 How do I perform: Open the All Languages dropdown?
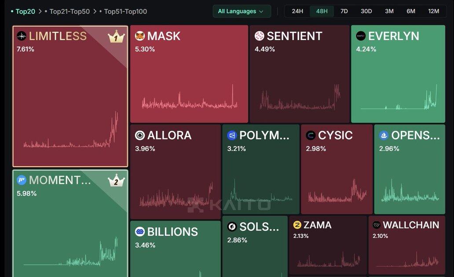point(242,11)
